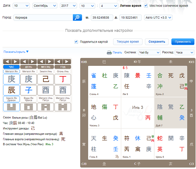Click the Текущее время button
The width and height of the screenshot is (196, 169).
[128, 42]
